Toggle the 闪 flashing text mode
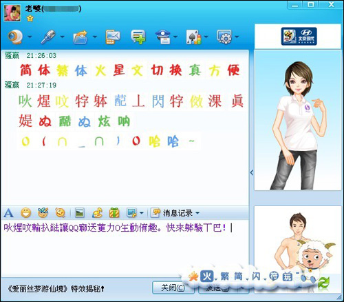The width and height of the screenshot is (344, 302). click(256, 276)
